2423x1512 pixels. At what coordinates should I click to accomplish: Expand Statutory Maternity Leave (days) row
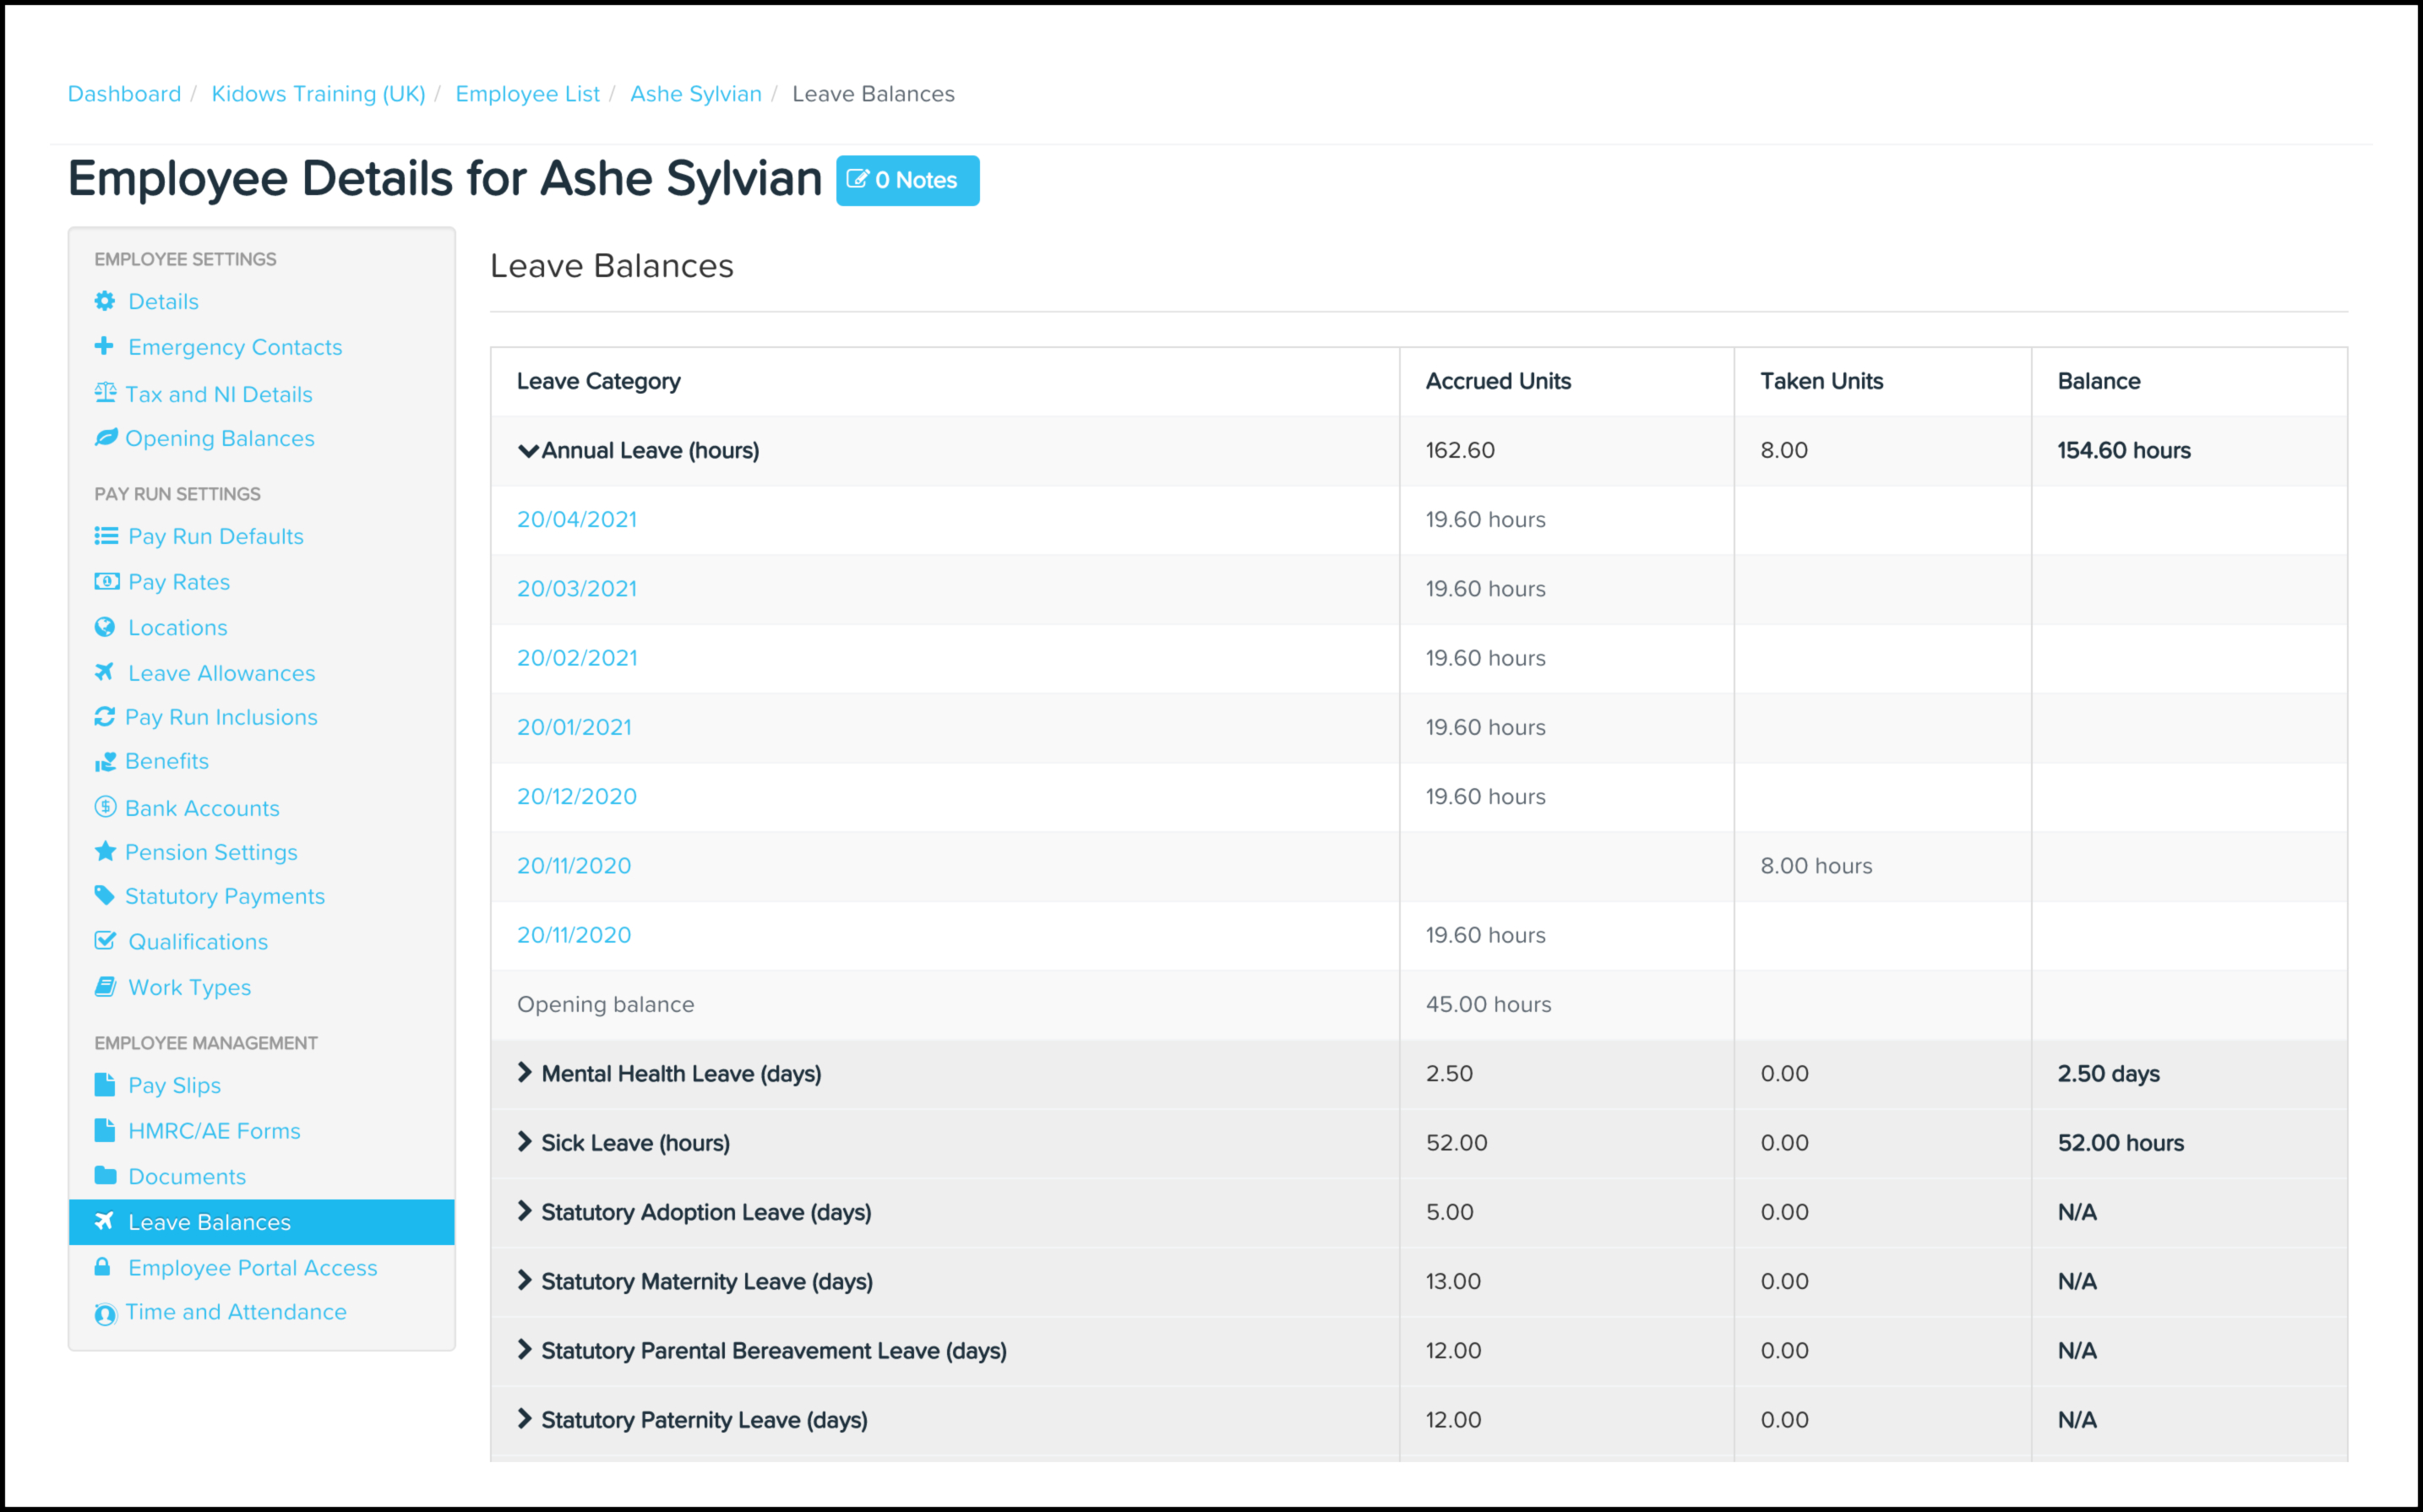click(x=525, y=1281)
